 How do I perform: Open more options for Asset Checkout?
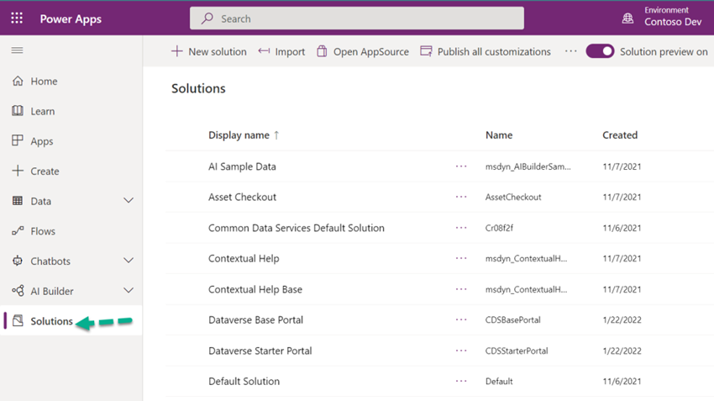point(461,197)
